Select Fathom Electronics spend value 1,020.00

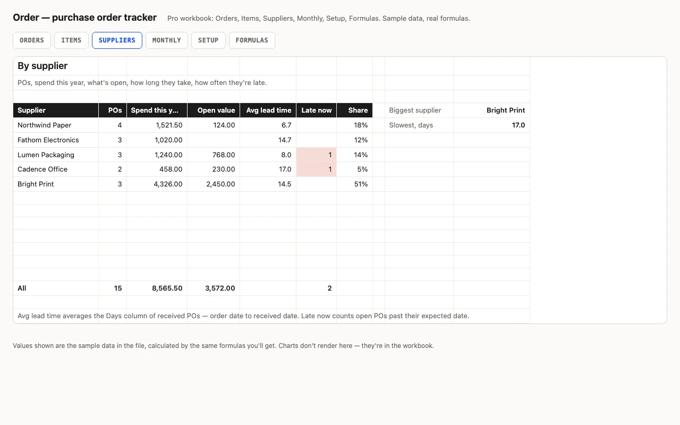[x=157, y=140]
